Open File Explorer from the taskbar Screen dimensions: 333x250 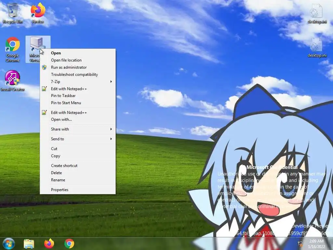coord(29,243)
